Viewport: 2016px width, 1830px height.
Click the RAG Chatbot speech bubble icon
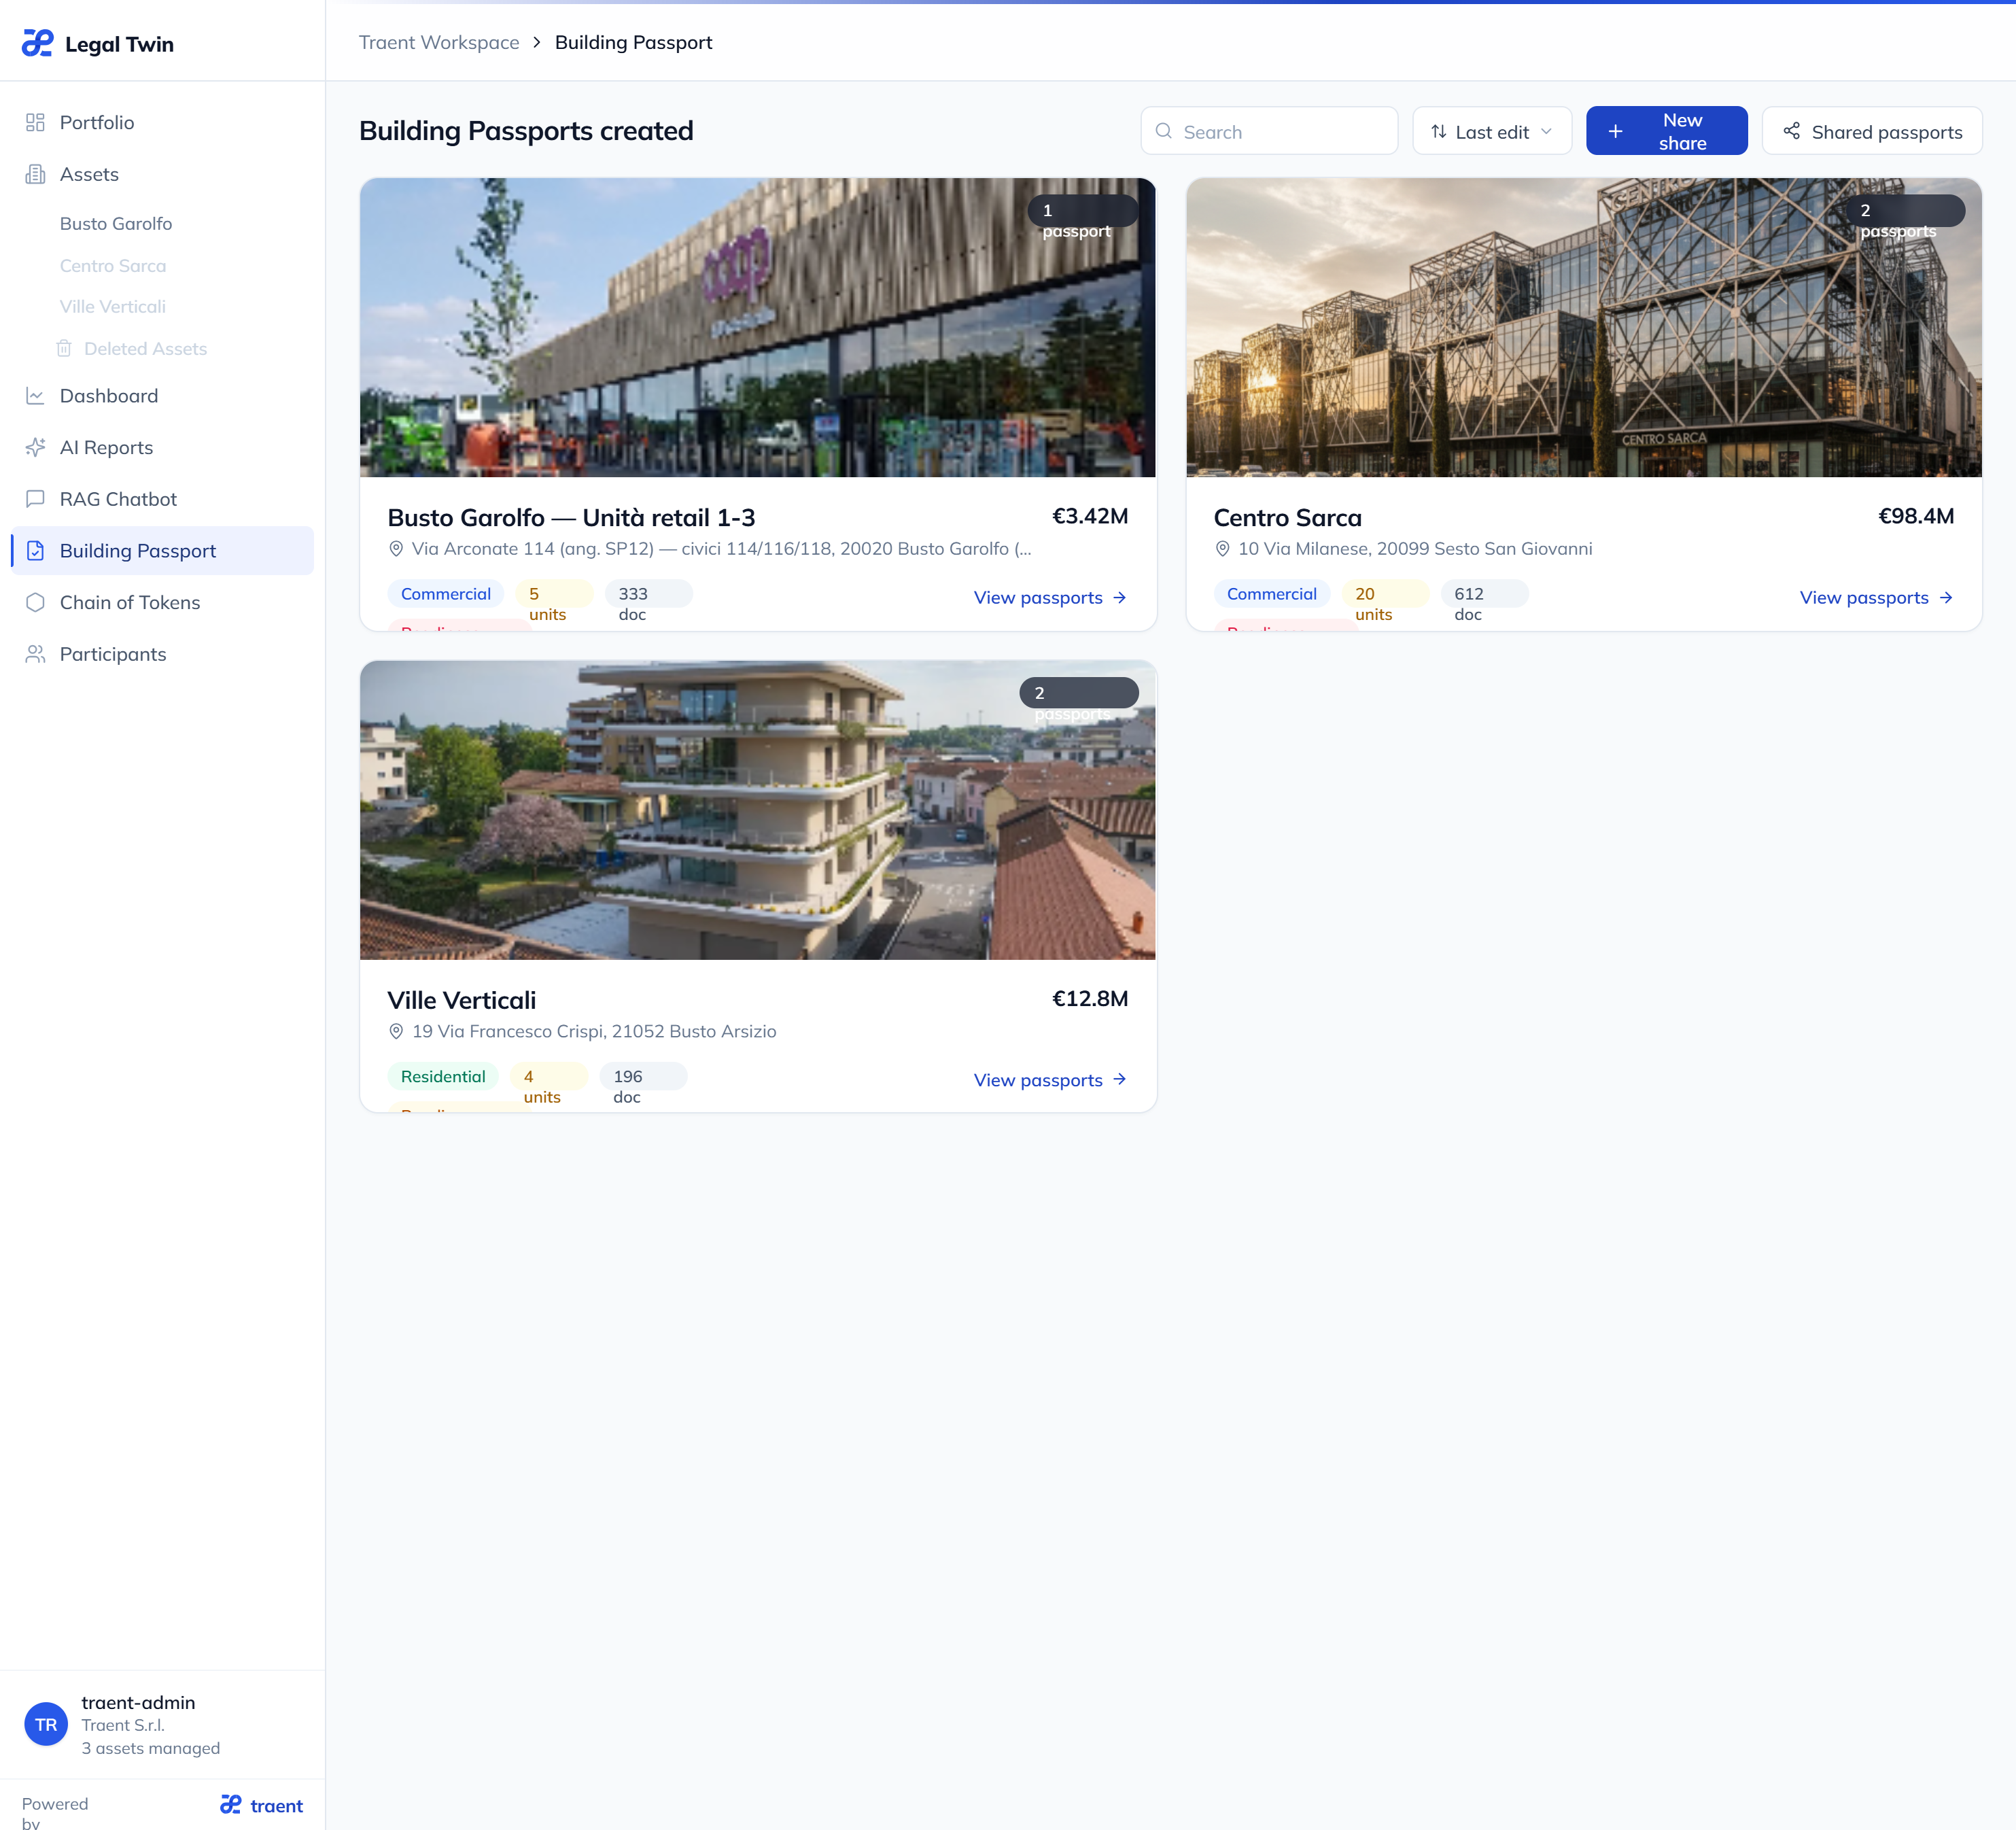[x=35, y=499]
